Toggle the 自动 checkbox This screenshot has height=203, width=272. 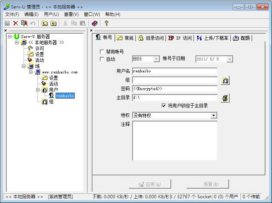102,59
